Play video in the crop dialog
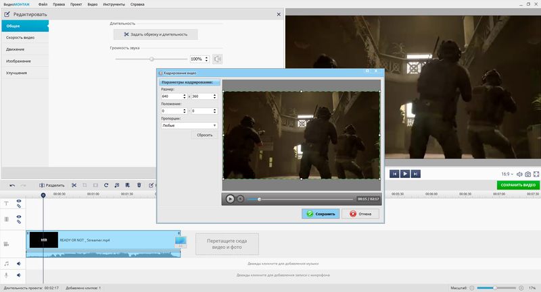This screenshot has width=541, height=292. [x=230, y=199]
